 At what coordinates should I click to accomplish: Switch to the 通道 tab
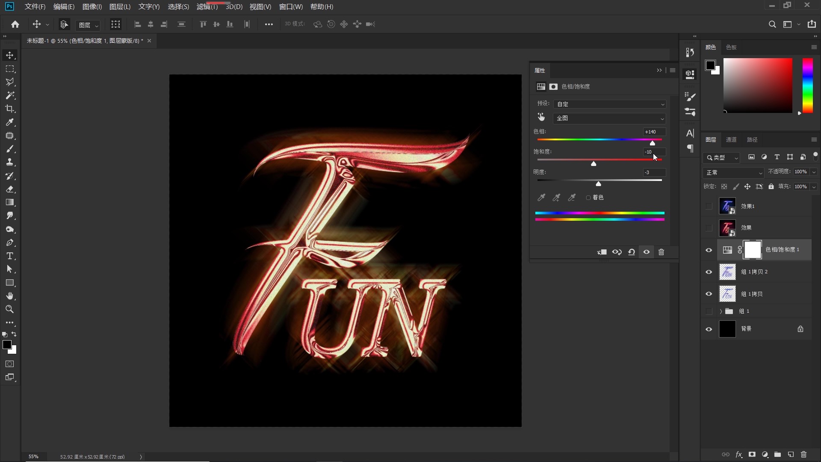731,139
